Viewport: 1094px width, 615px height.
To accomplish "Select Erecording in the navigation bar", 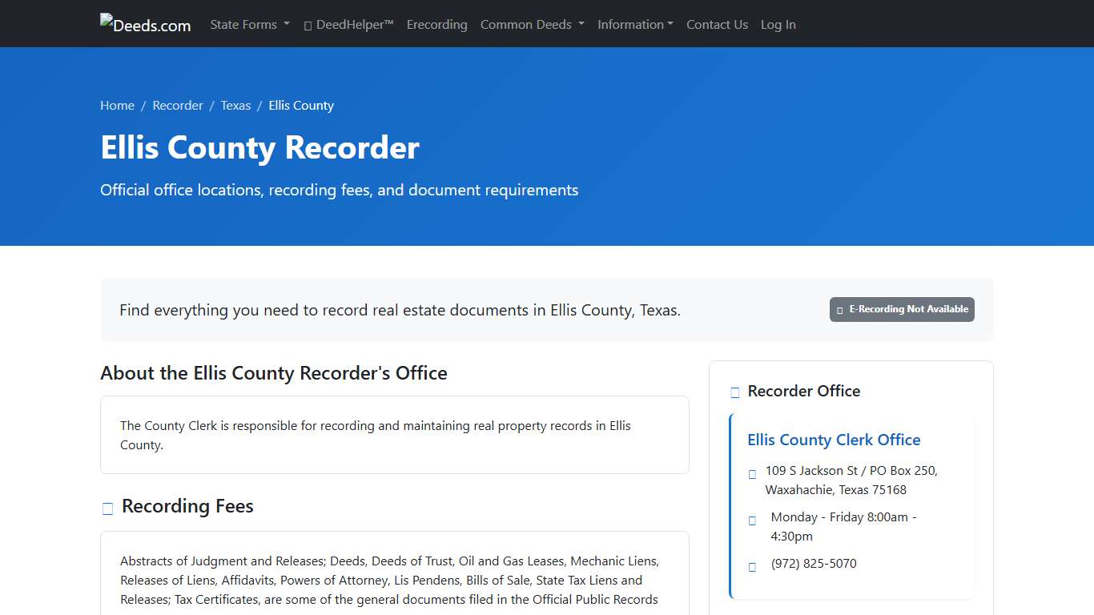I will (x=436, y=24).
